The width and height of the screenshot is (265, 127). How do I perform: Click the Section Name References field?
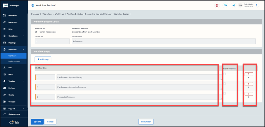pos(164,41)
